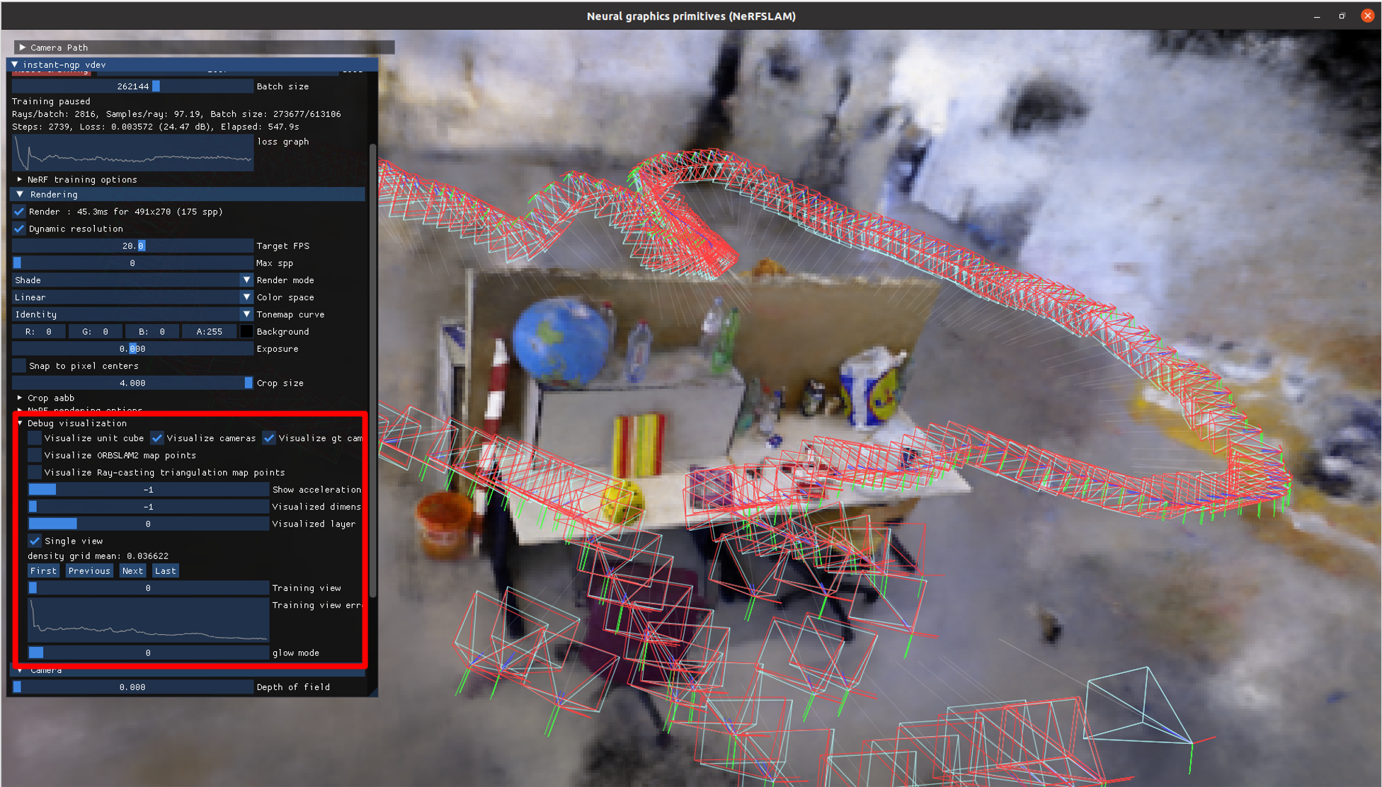This screenshot has height=787, width=1382.
Task: Click the Next training view button
Action: pyautogui.click(x=132, y=571)
